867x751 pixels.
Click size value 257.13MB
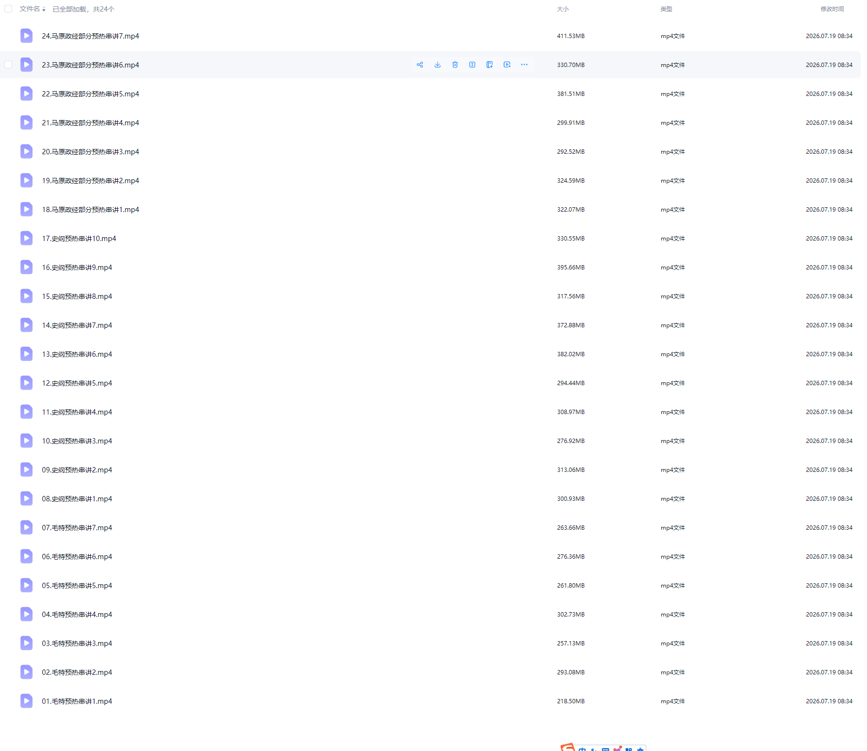571,644
